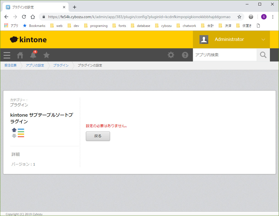
Task: Click the バージョン：1 text
Action: pyautogui.click(x=23, y=164)
